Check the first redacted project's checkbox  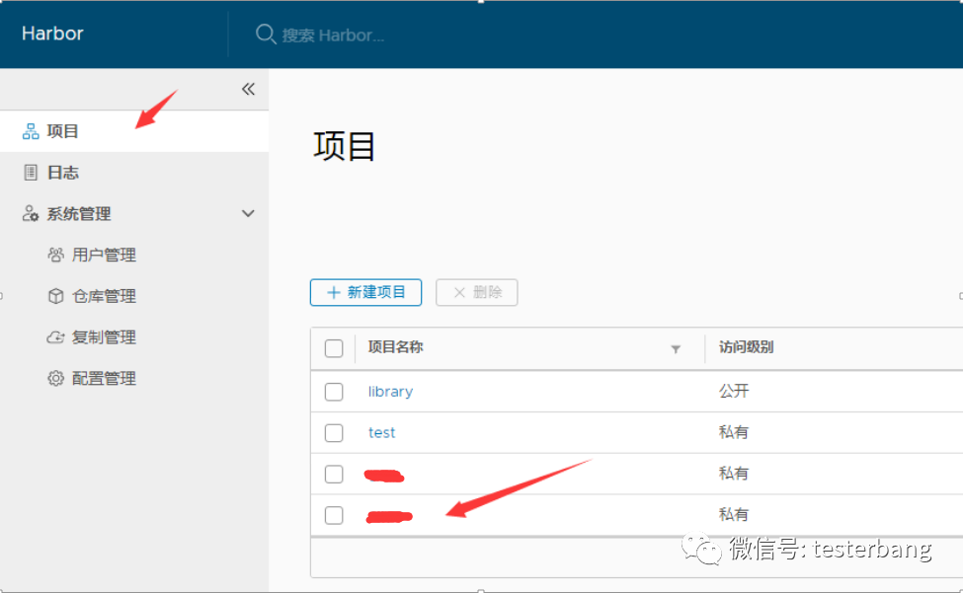(x=334, y=474)
